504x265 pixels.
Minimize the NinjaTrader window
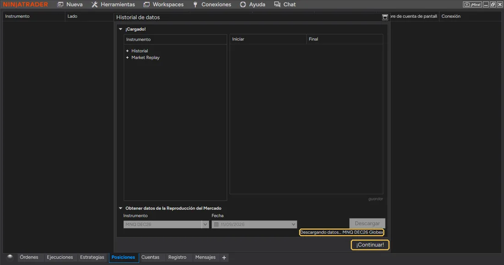point(486,5)
